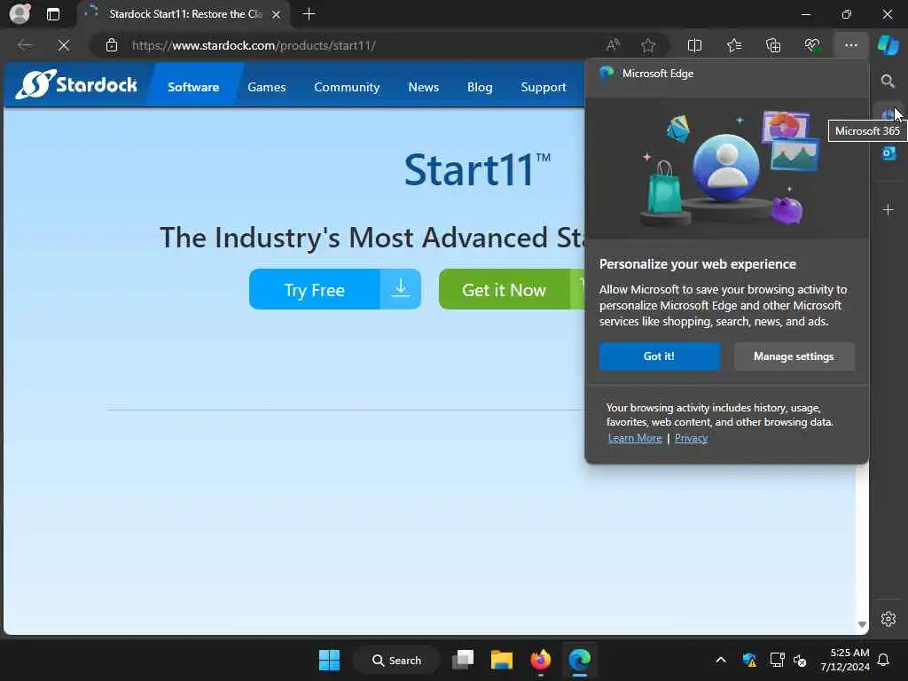Image resolution: width=908 pixels, height=681 pixels.
Task: Open the muted volume tray icon
Action: (x=801, y=660)
